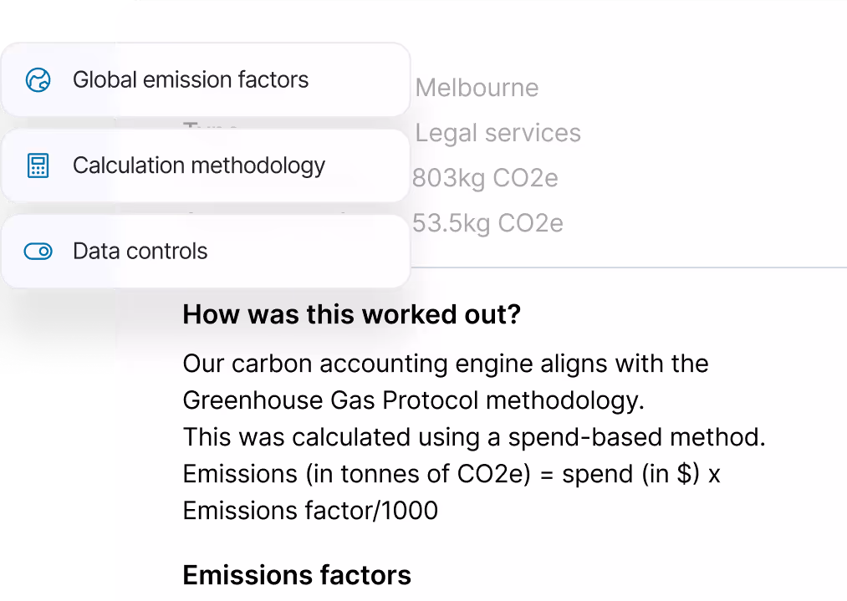This screenshot has width=847, height=601.
Task: Click the "How was this worked out?" heading
Action: [x=351, y=315]
